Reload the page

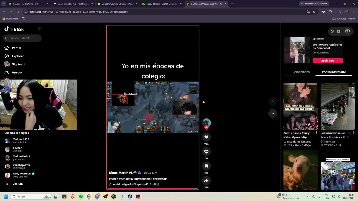pyautogui.click(x=18, y=12)
